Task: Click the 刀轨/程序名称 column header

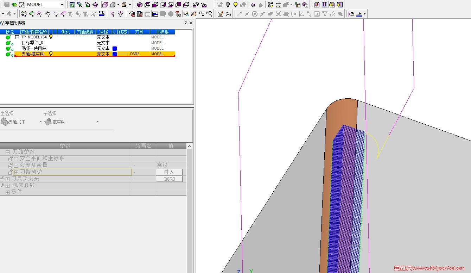Action: point(34,32)
